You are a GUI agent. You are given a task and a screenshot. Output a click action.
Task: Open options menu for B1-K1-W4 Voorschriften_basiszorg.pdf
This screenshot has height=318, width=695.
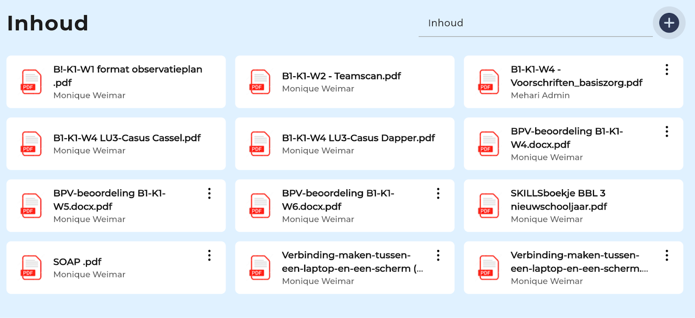(x=666, y=70)
